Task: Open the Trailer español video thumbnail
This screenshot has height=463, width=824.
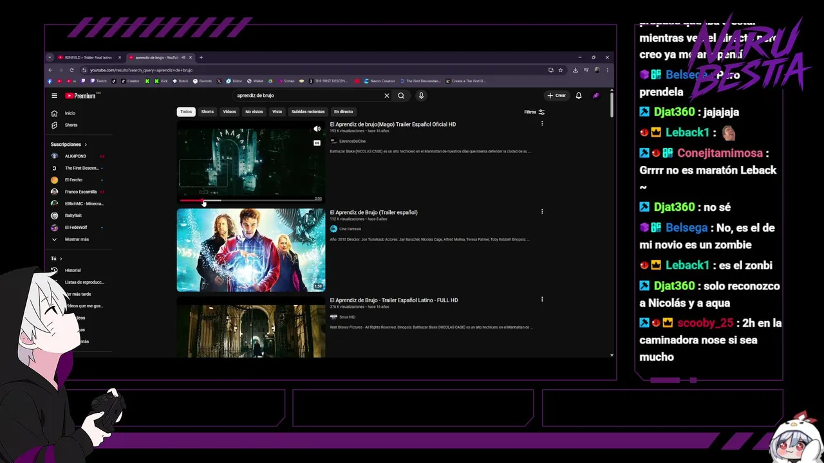Action: click(251, 250)
